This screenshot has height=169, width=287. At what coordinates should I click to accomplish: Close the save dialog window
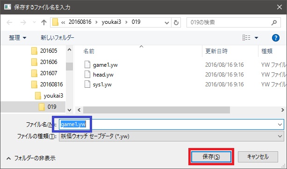[280, 7]
